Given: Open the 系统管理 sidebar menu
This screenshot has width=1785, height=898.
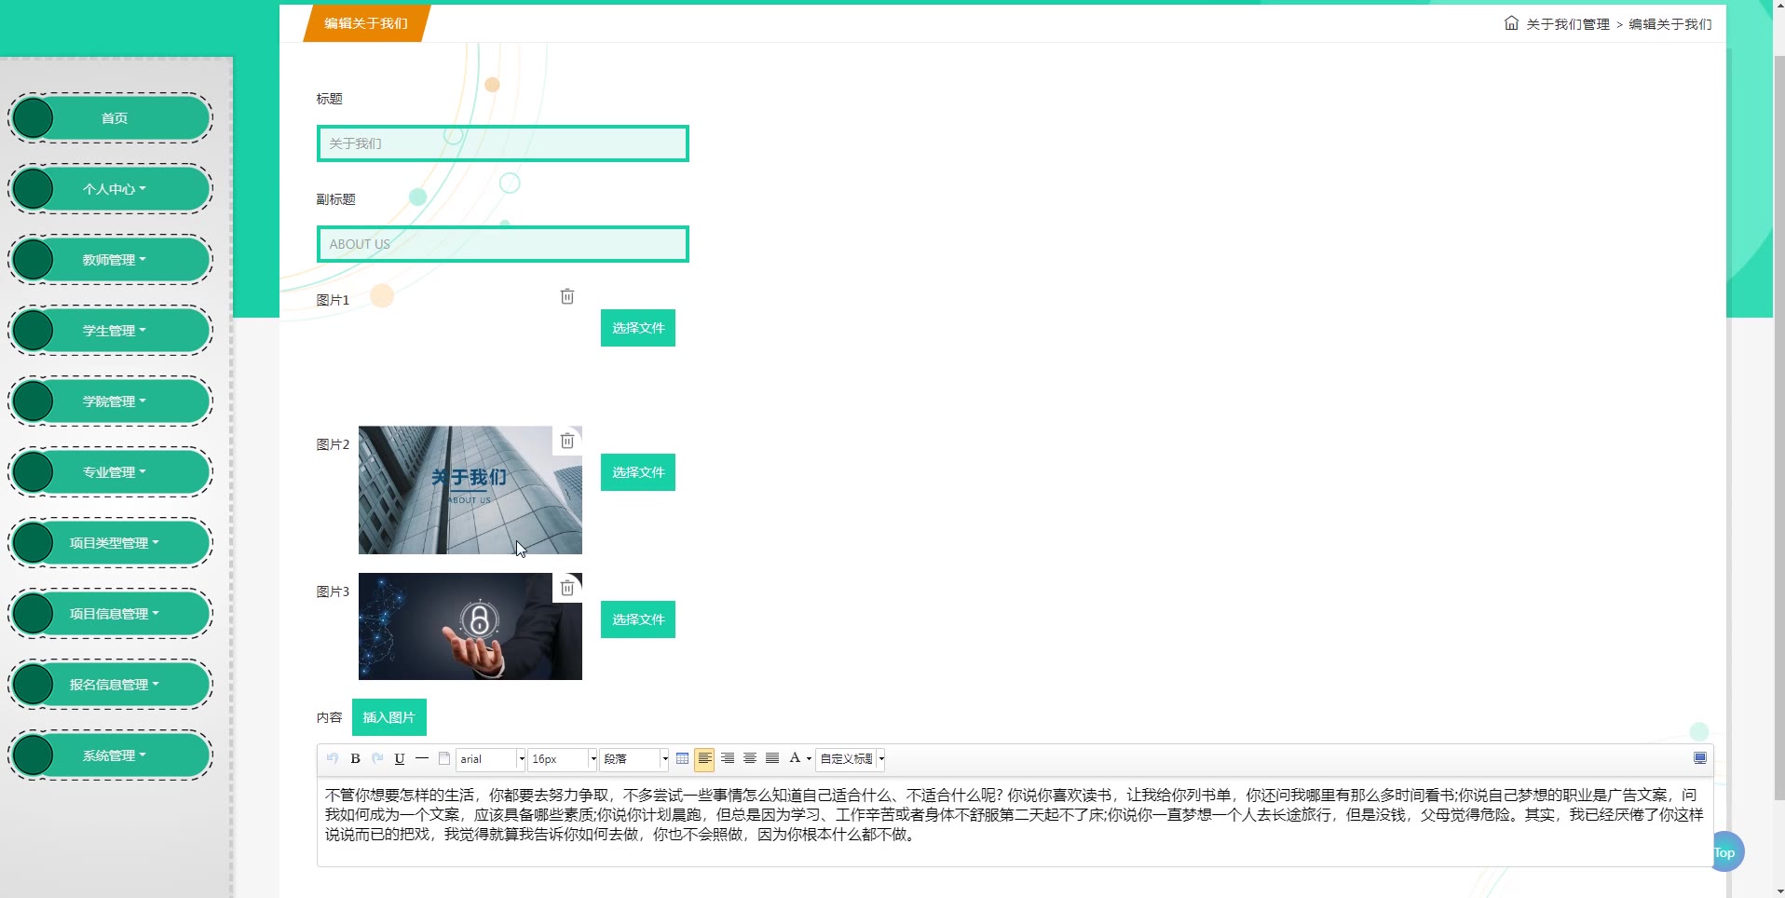Looking at the screenshot, I should (x=111, y=755).
